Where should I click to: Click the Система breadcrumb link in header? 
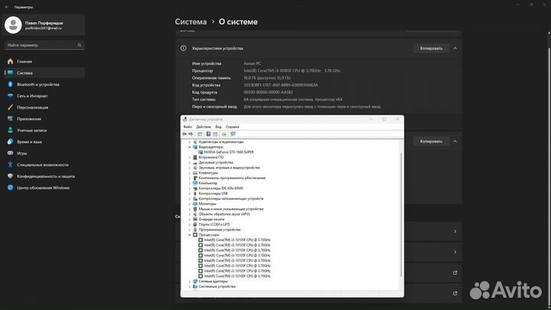(196, 22)
